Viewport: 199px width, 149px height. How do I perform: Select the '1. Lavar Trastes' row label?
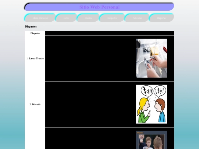[x=35, y=58]
